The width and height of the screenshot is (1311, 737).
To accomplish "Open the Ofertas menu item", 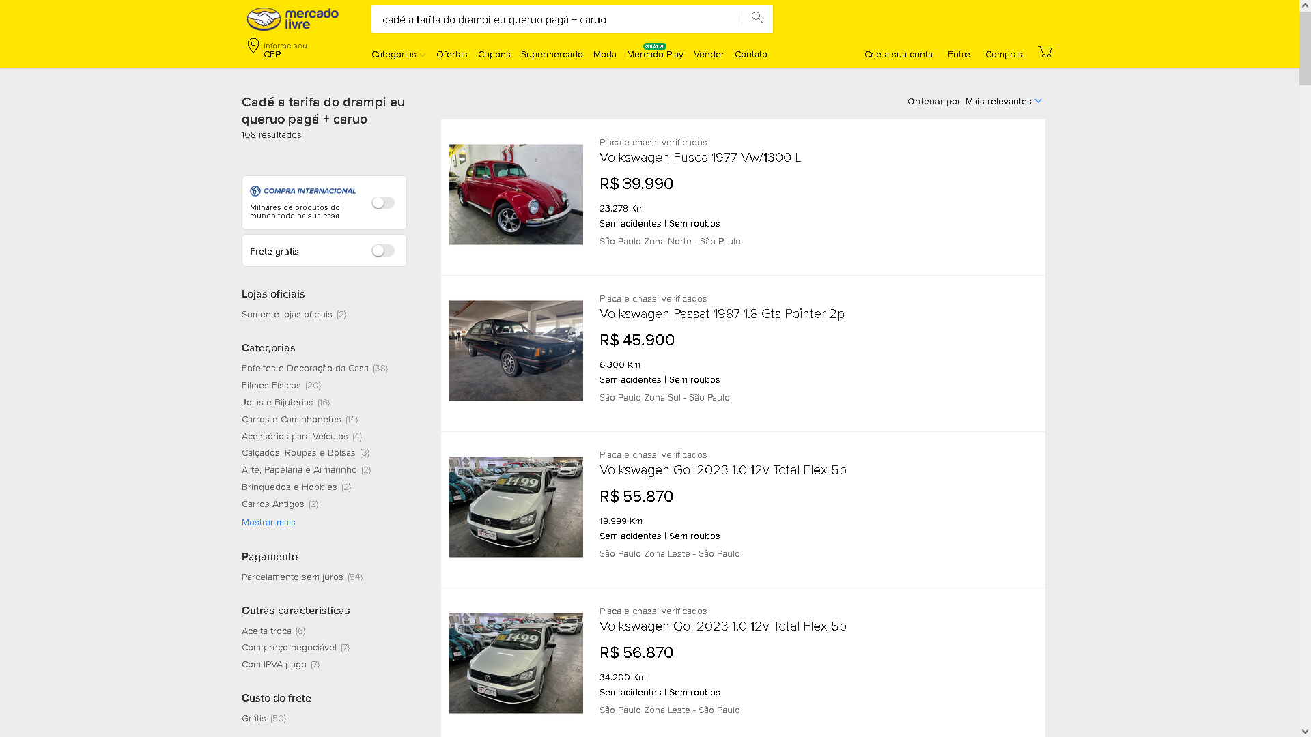I will click(x=451, y=54).
